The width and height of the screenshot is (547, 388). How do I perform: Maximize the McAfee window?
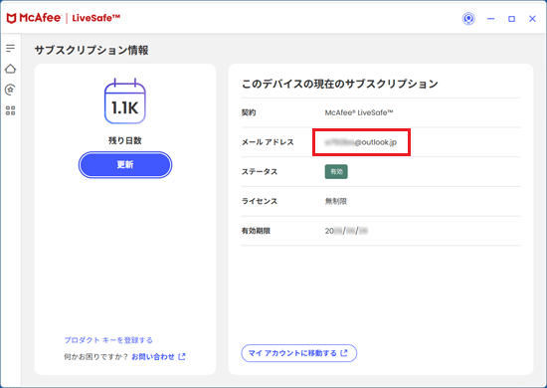[511, 19]
